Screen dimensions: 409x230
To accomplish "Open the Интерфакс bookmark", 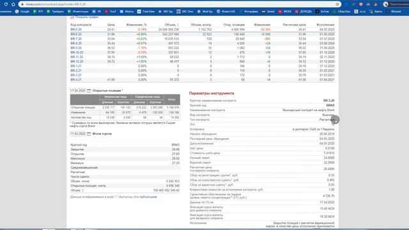I will click(249, 11).
